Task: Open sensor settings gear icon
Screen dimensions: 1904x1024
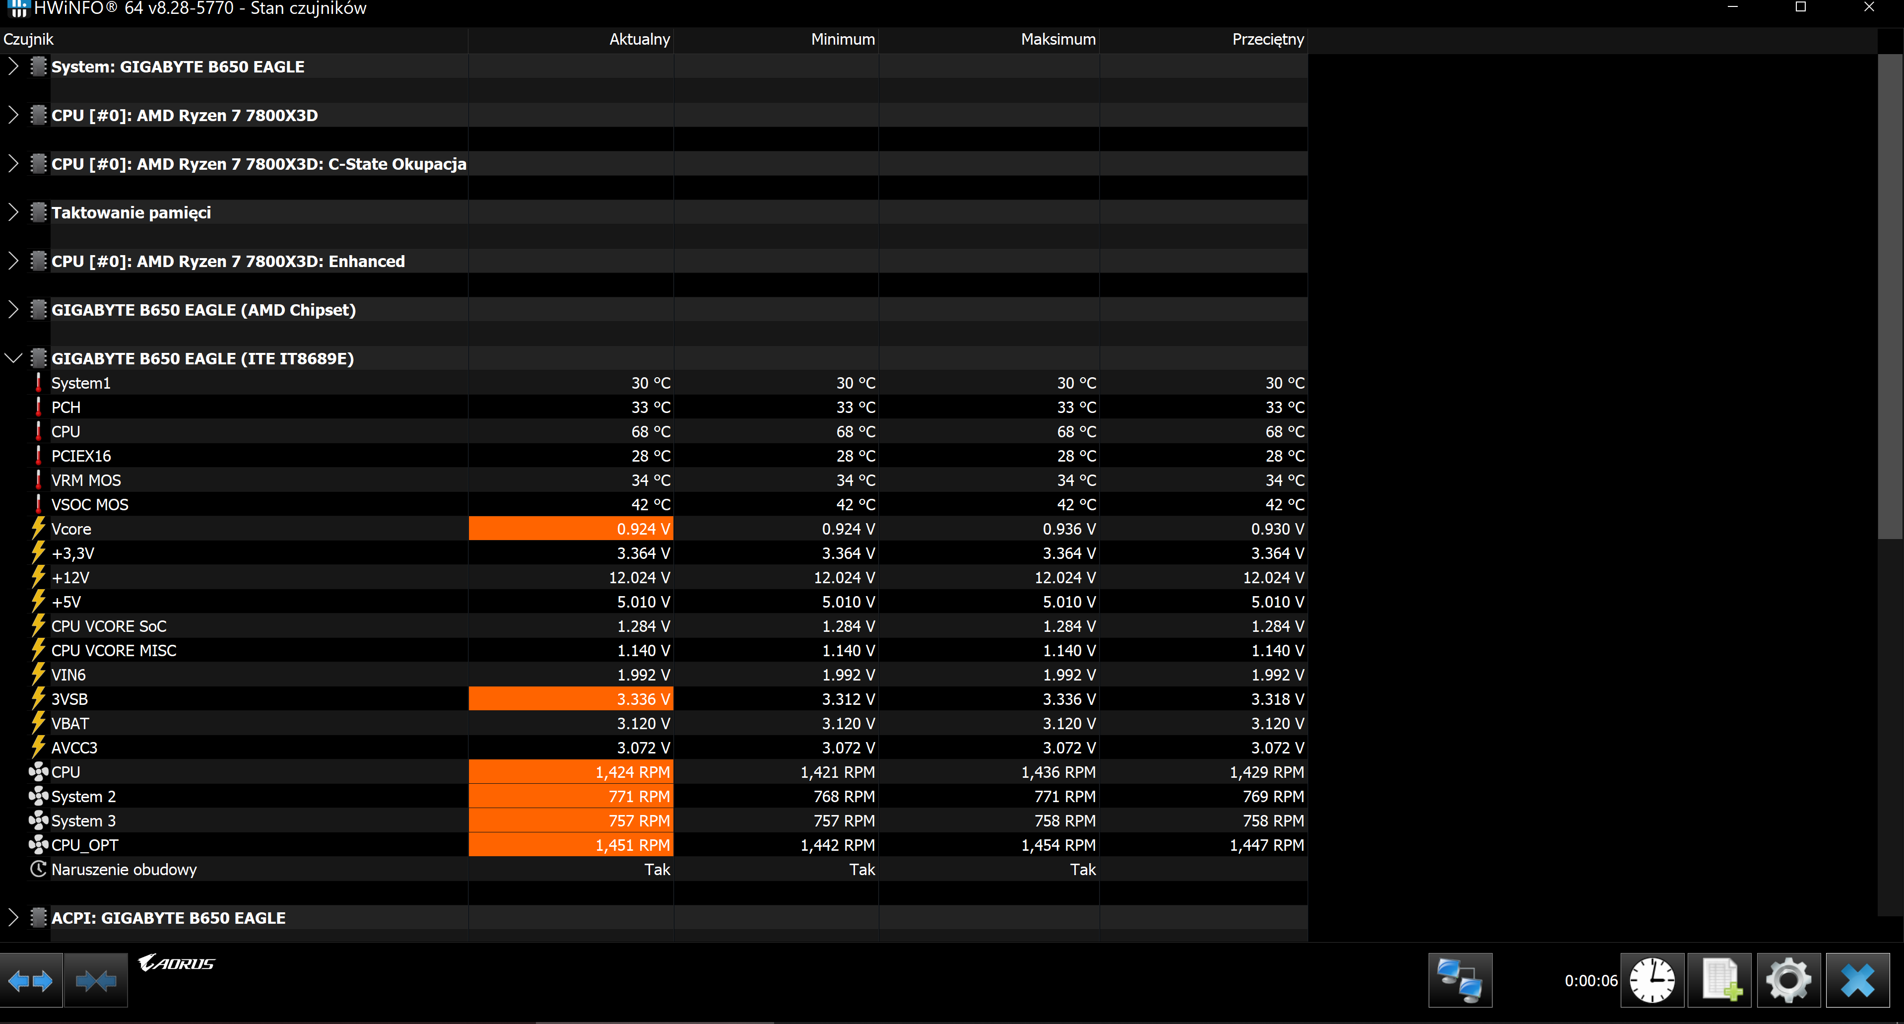Action: [x=1788, y=980]
